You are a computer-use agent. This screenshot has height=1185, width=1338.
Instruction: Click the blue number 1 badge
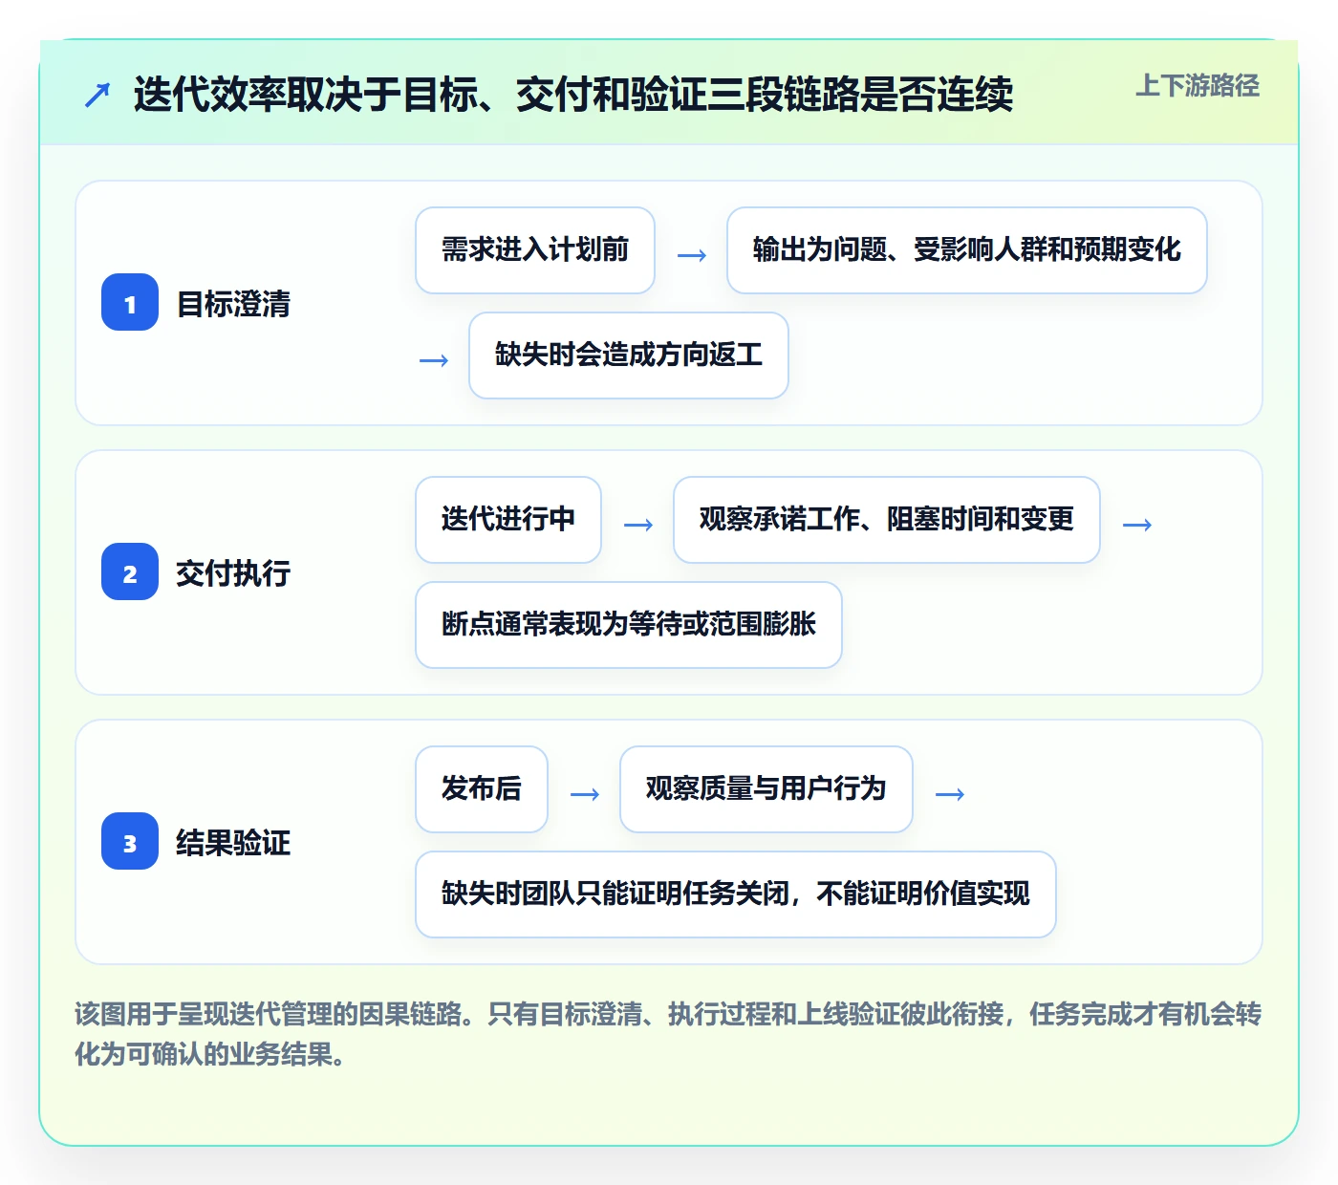(130, 302)
